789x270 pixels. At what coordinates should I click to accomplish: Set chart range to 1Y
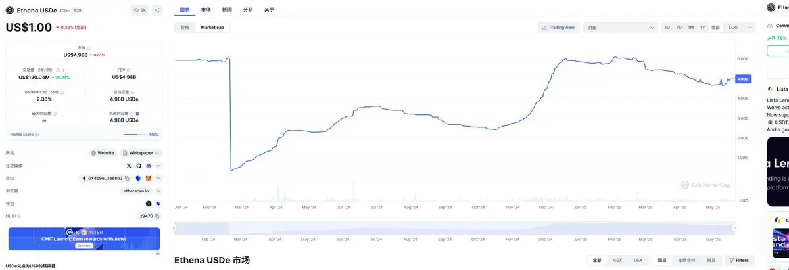(x=702, y=27)
